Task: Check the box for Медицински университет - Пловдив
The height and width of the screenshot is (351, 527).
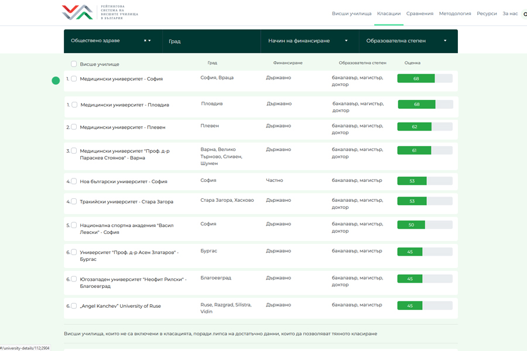Action: click(74, 105)
